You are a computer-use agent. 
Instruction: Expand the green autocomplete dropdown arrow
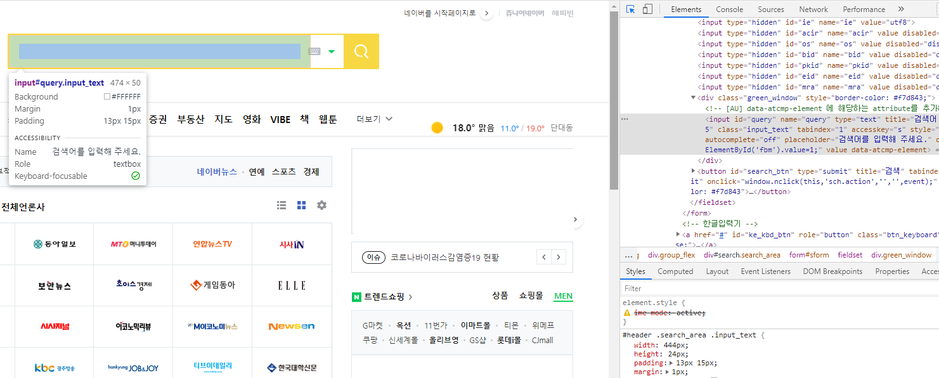pyautogui.click(x=332, y=51)
